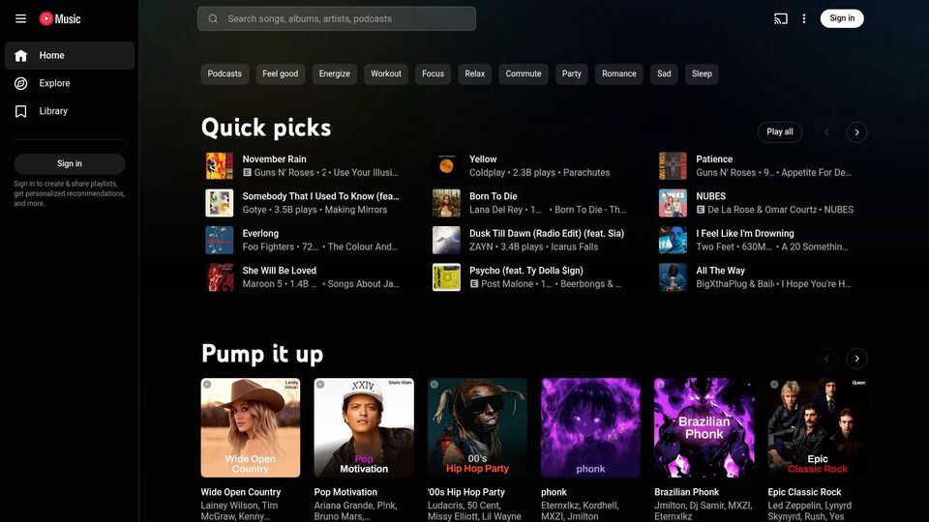Show previous Quick picks page arrow
The width and height of the screenshot is (929, 522).
(827, 132)
